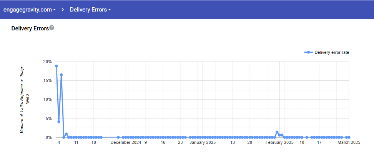Open the engagegravity.com domain dropdown
The width and height of the screenshot is (374, 160).
[29, 10]
